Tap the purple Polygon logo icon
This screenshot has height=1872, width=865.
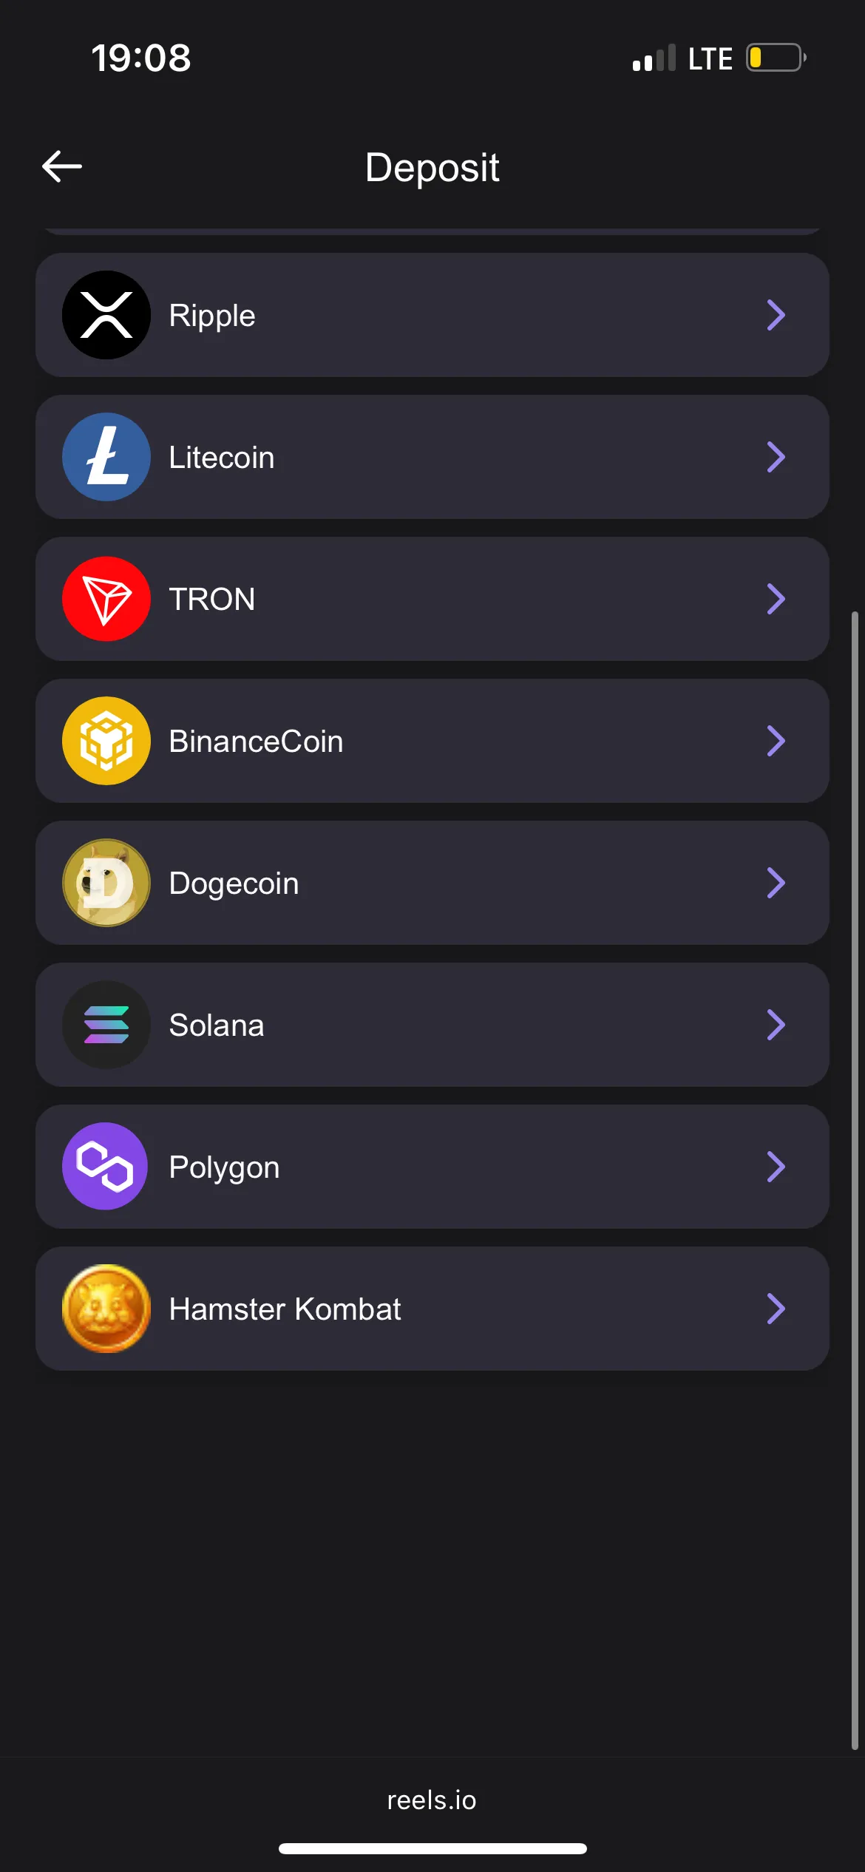coord(106,1167)
